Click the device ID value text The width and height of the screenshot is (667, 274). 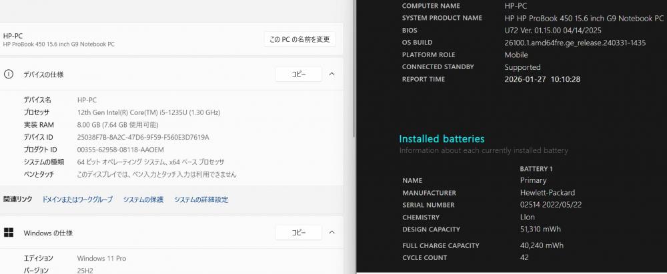143,137
